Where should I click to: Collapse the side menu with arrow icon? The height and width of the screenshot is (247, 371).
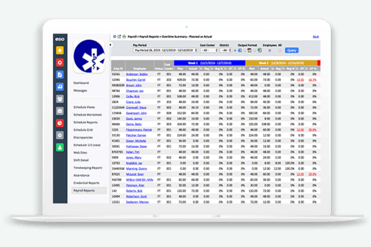(x=110, y=45)
